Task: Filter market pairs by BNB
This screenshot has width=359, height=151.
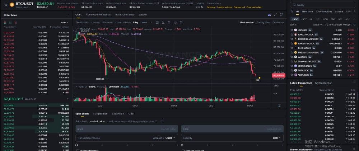Action: pos(333,19)
